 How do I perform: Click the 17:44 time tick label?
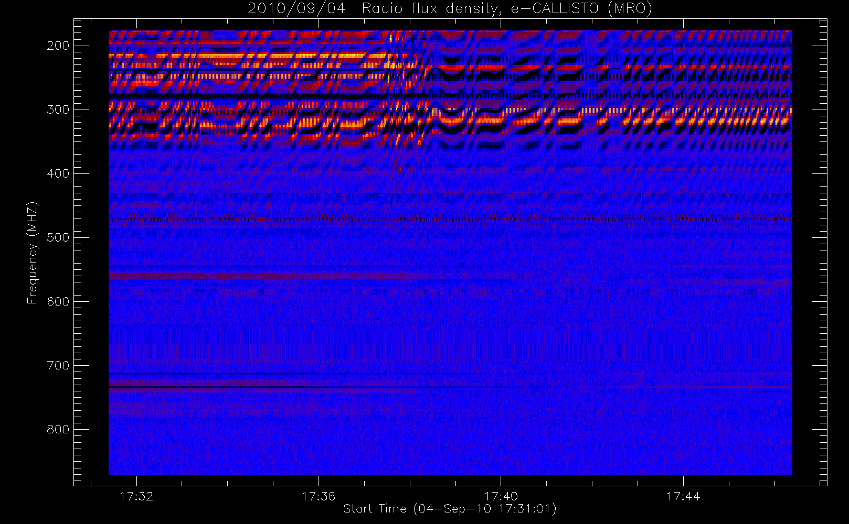[683, 496]
